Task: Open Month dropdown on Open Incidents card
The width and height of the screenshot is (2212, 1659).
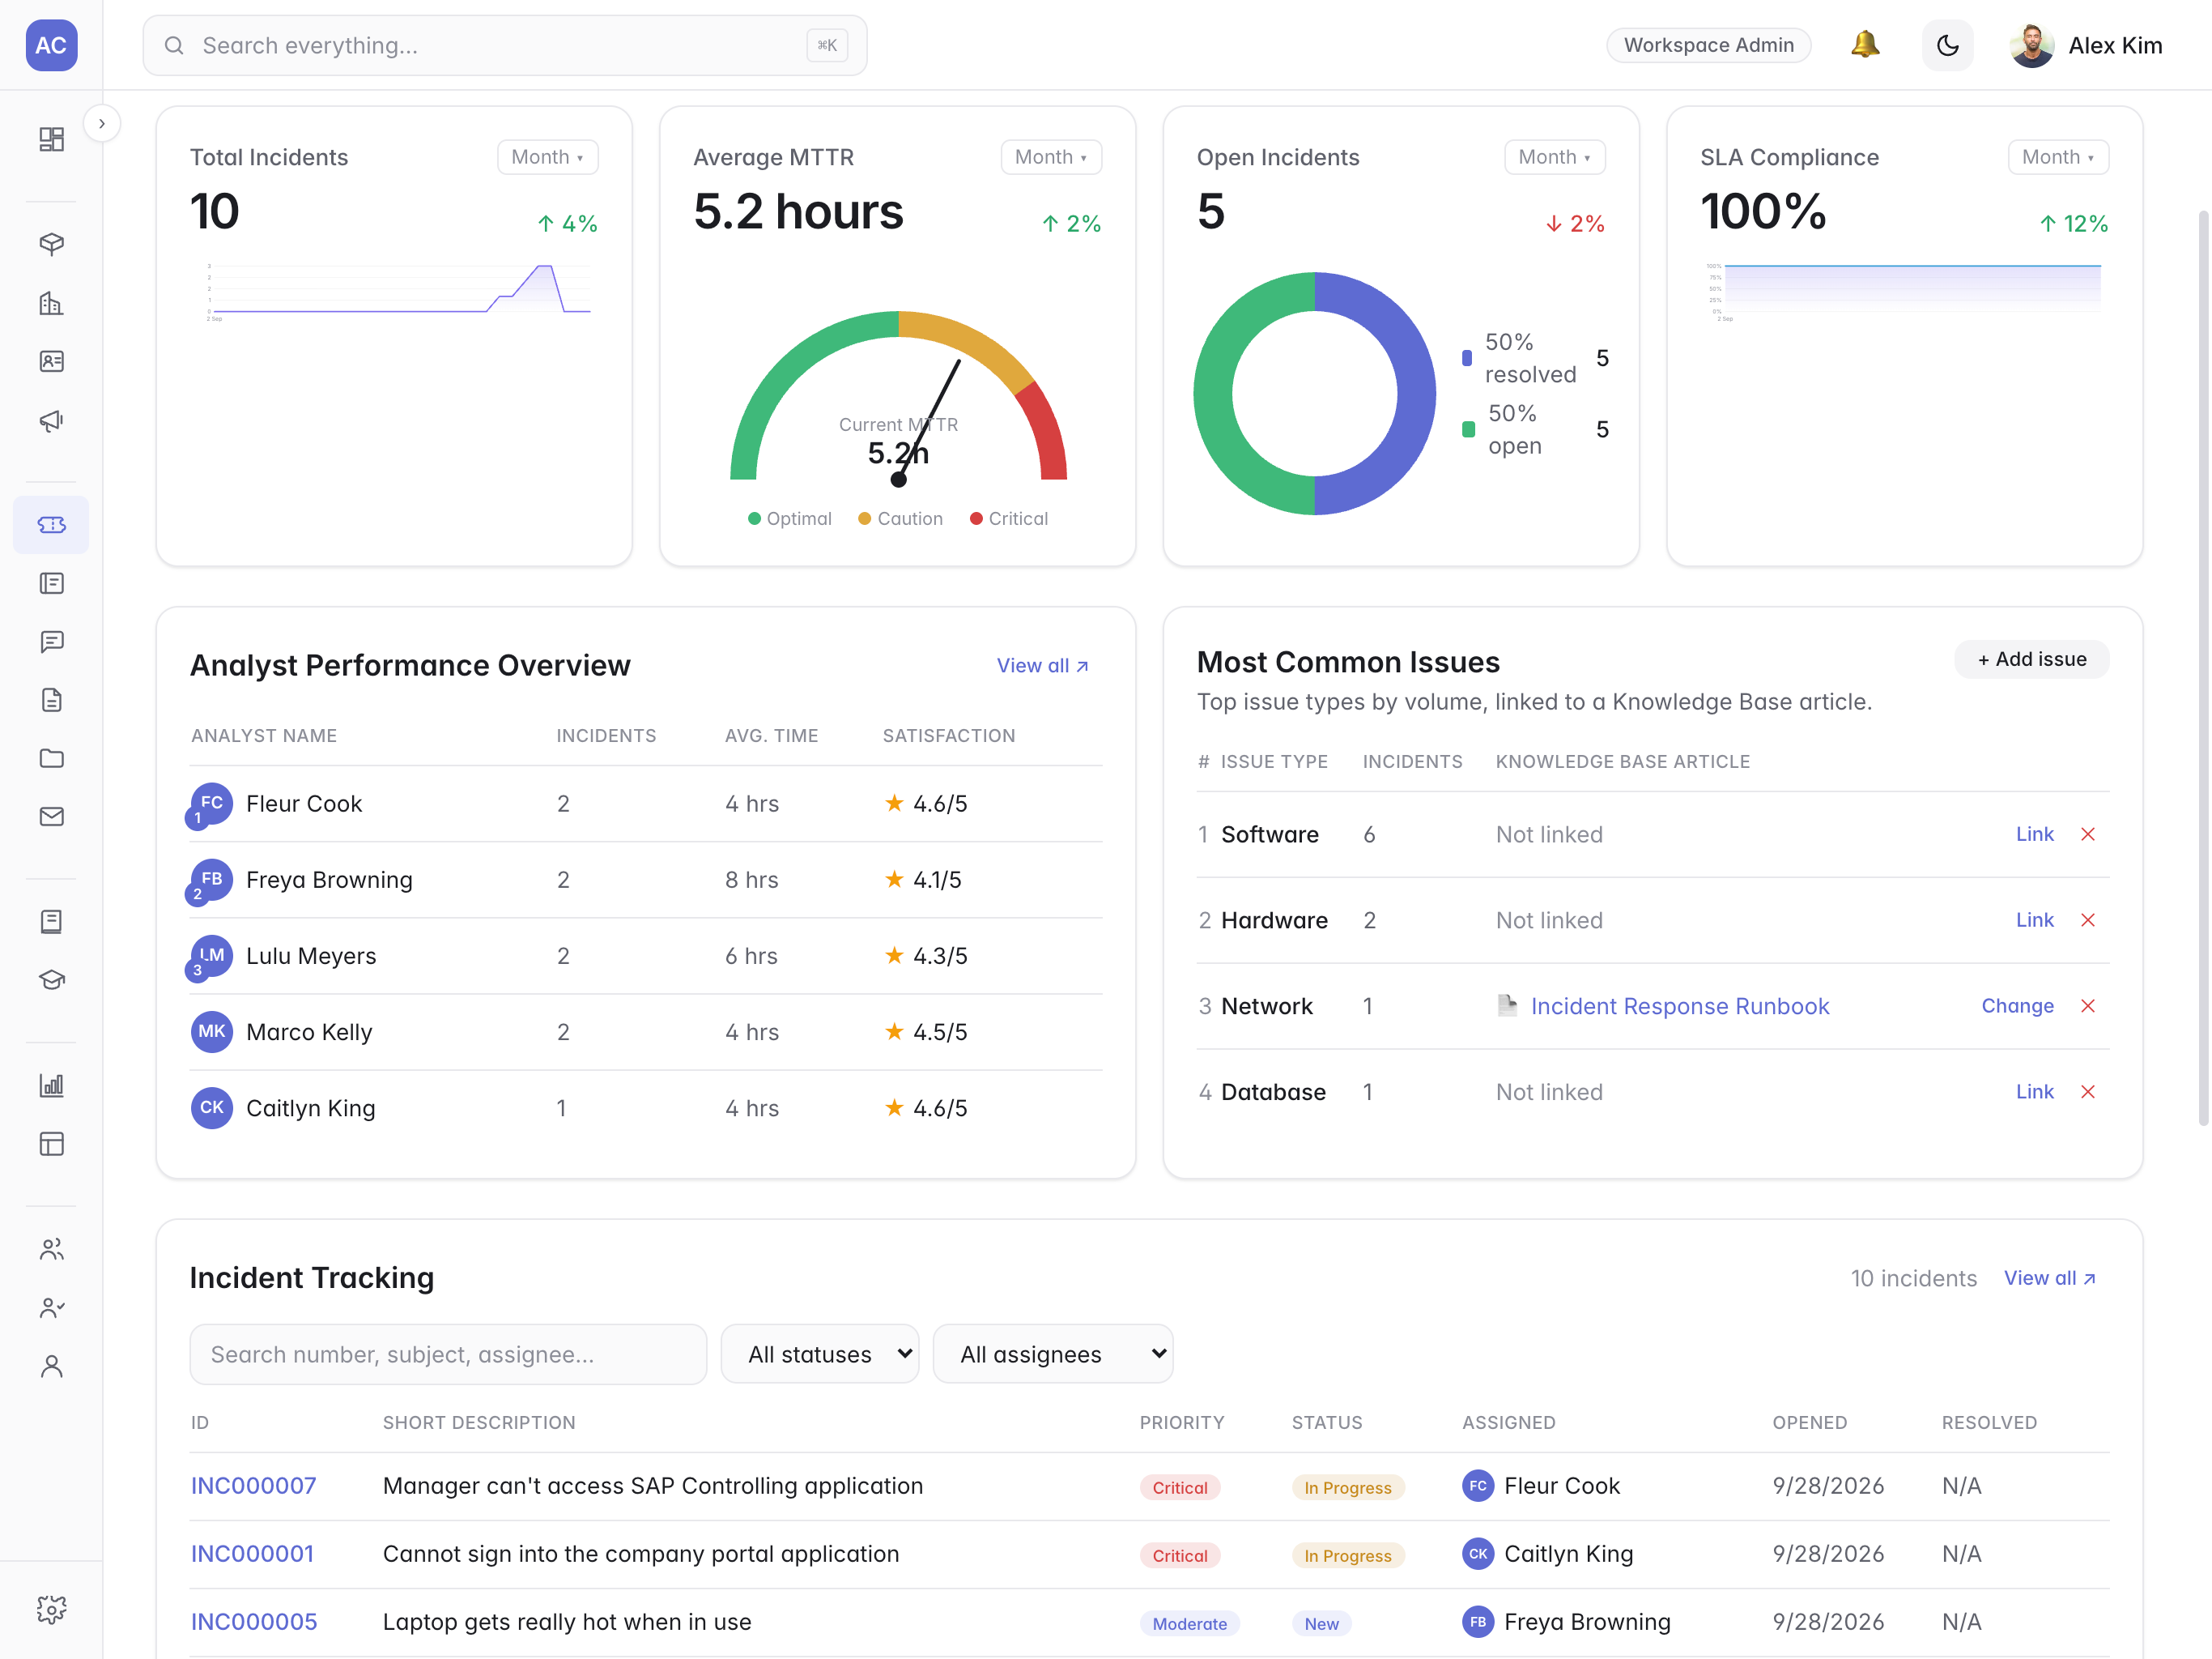Action: [x=1554, y=157]
